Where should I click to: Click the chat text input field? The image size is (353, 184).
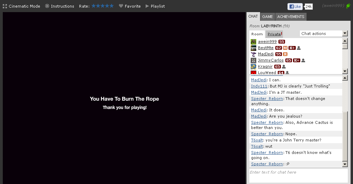click(299, 176)
